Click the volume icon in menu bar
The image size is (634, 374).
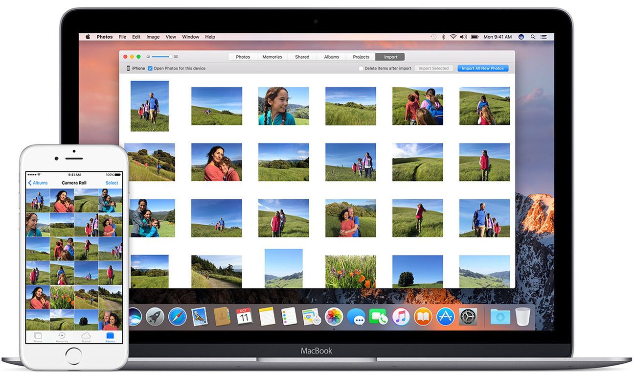pyautogui.click(x=463, y=37)
